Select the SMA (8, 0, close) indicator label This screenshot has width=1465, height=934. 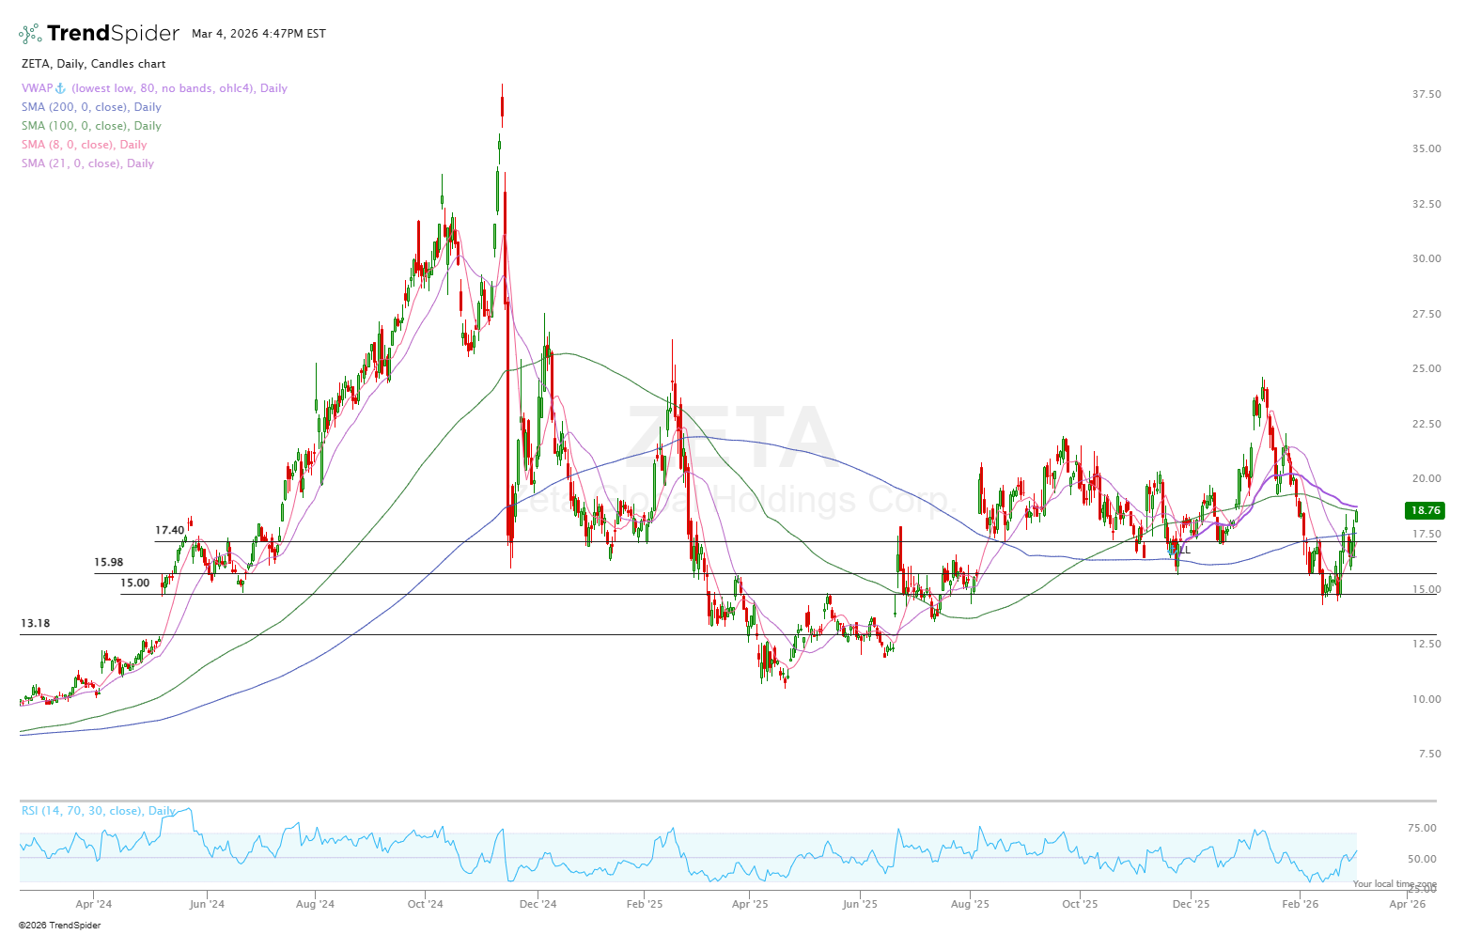click(x=84, y=145)
